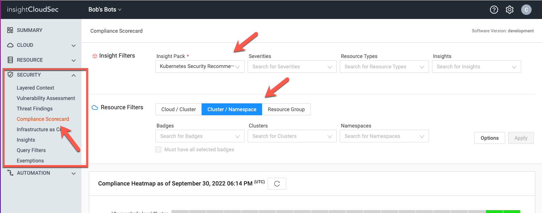This screenshot has width=542, height=213.
Task: Click the Apply button
Action: [521, 138]
